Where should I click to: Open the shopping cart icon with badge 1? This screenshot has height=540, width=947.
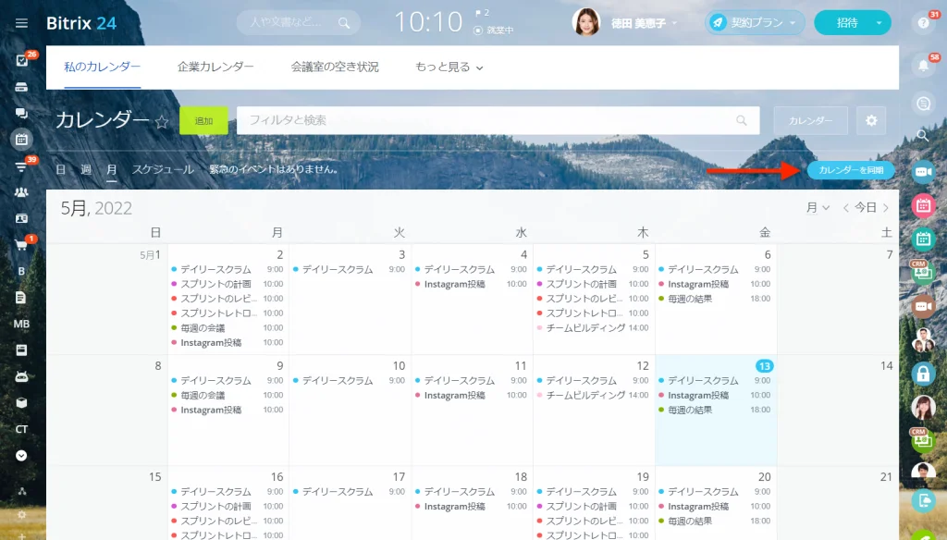[21, 245]
